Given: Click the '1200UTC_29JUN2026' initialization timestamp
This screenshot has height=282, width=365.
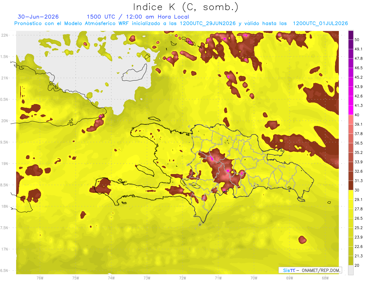Looking at the screenshot, I should [x=208, y=23].
